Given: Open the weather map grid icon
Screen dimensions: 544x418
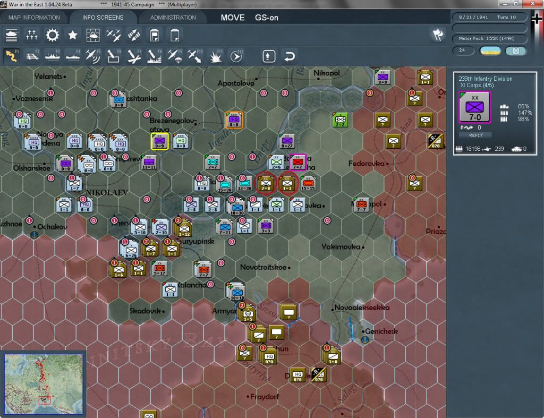Looking at the screenshot, I should pos(93,35).
